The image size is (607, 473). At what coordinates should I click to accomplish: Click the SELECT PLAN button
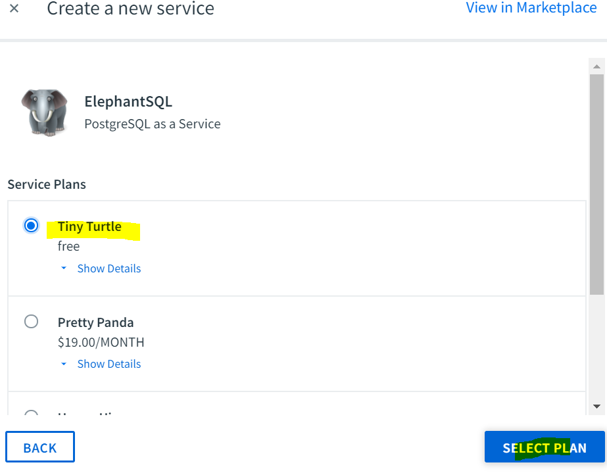pyautogui.click(x=545, y=447)
